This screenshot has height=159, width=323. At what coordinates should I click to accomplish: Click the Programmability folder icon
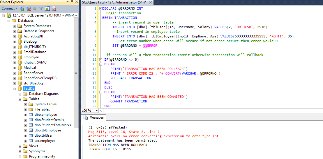[x=25, y=156]
